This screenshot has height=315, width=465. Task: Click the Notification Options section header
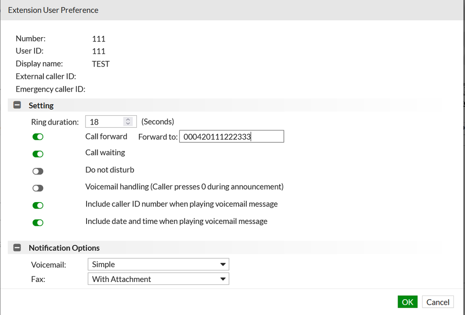click(x=64, y=248)
